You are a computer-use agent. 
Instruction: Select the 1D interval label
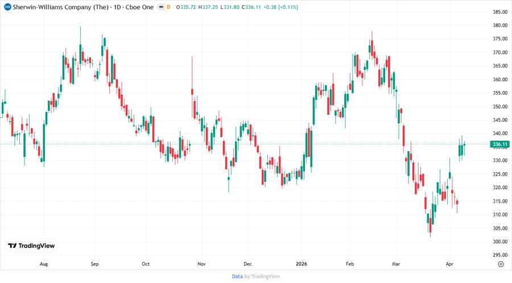pos(117,7)
